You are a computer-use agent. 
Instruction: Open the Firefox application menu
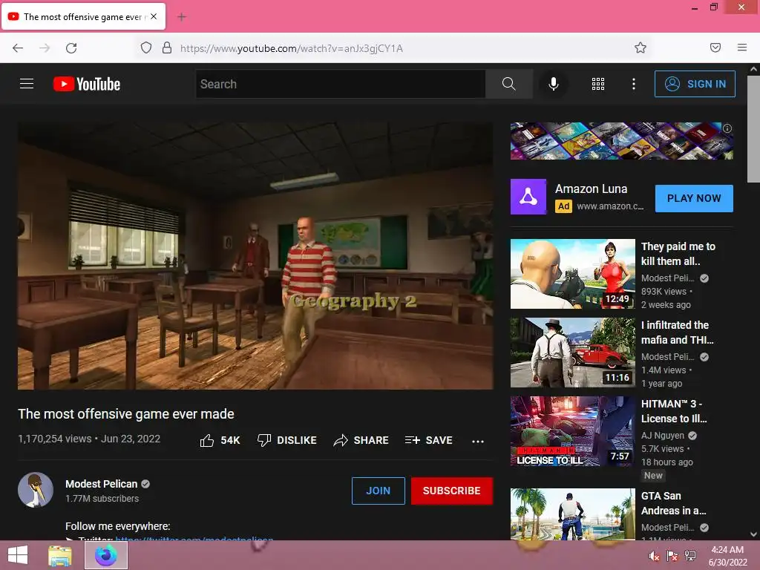point(741,47)
